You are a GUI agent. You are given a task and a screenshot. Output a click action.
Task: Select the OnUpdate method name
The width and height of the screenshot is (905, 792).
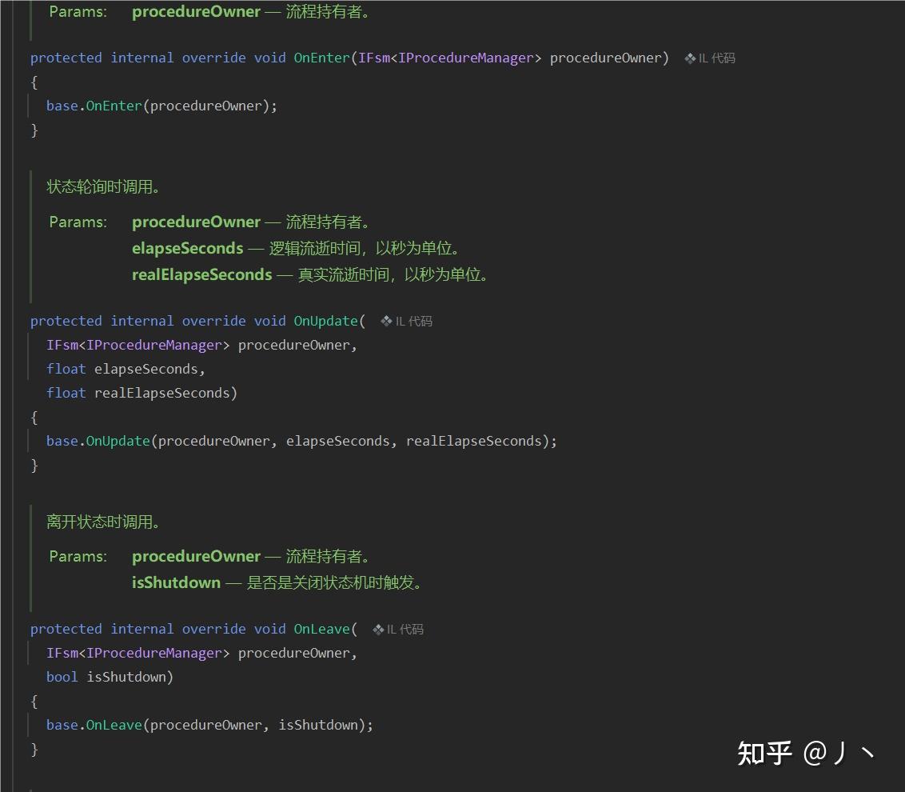click(325, 321)
